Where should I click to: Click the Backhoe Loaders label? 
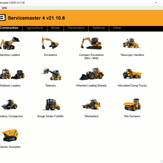coord(10,55)
